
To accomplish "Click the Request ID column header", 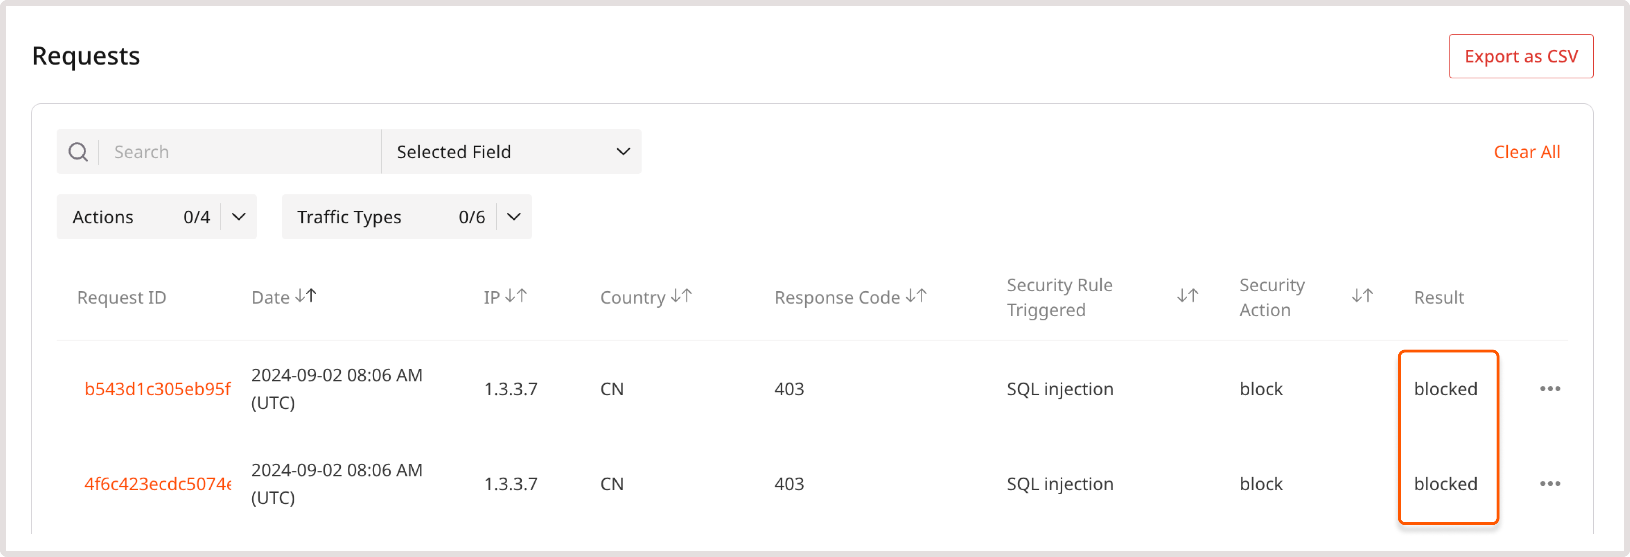I will [x=121, y=297].
